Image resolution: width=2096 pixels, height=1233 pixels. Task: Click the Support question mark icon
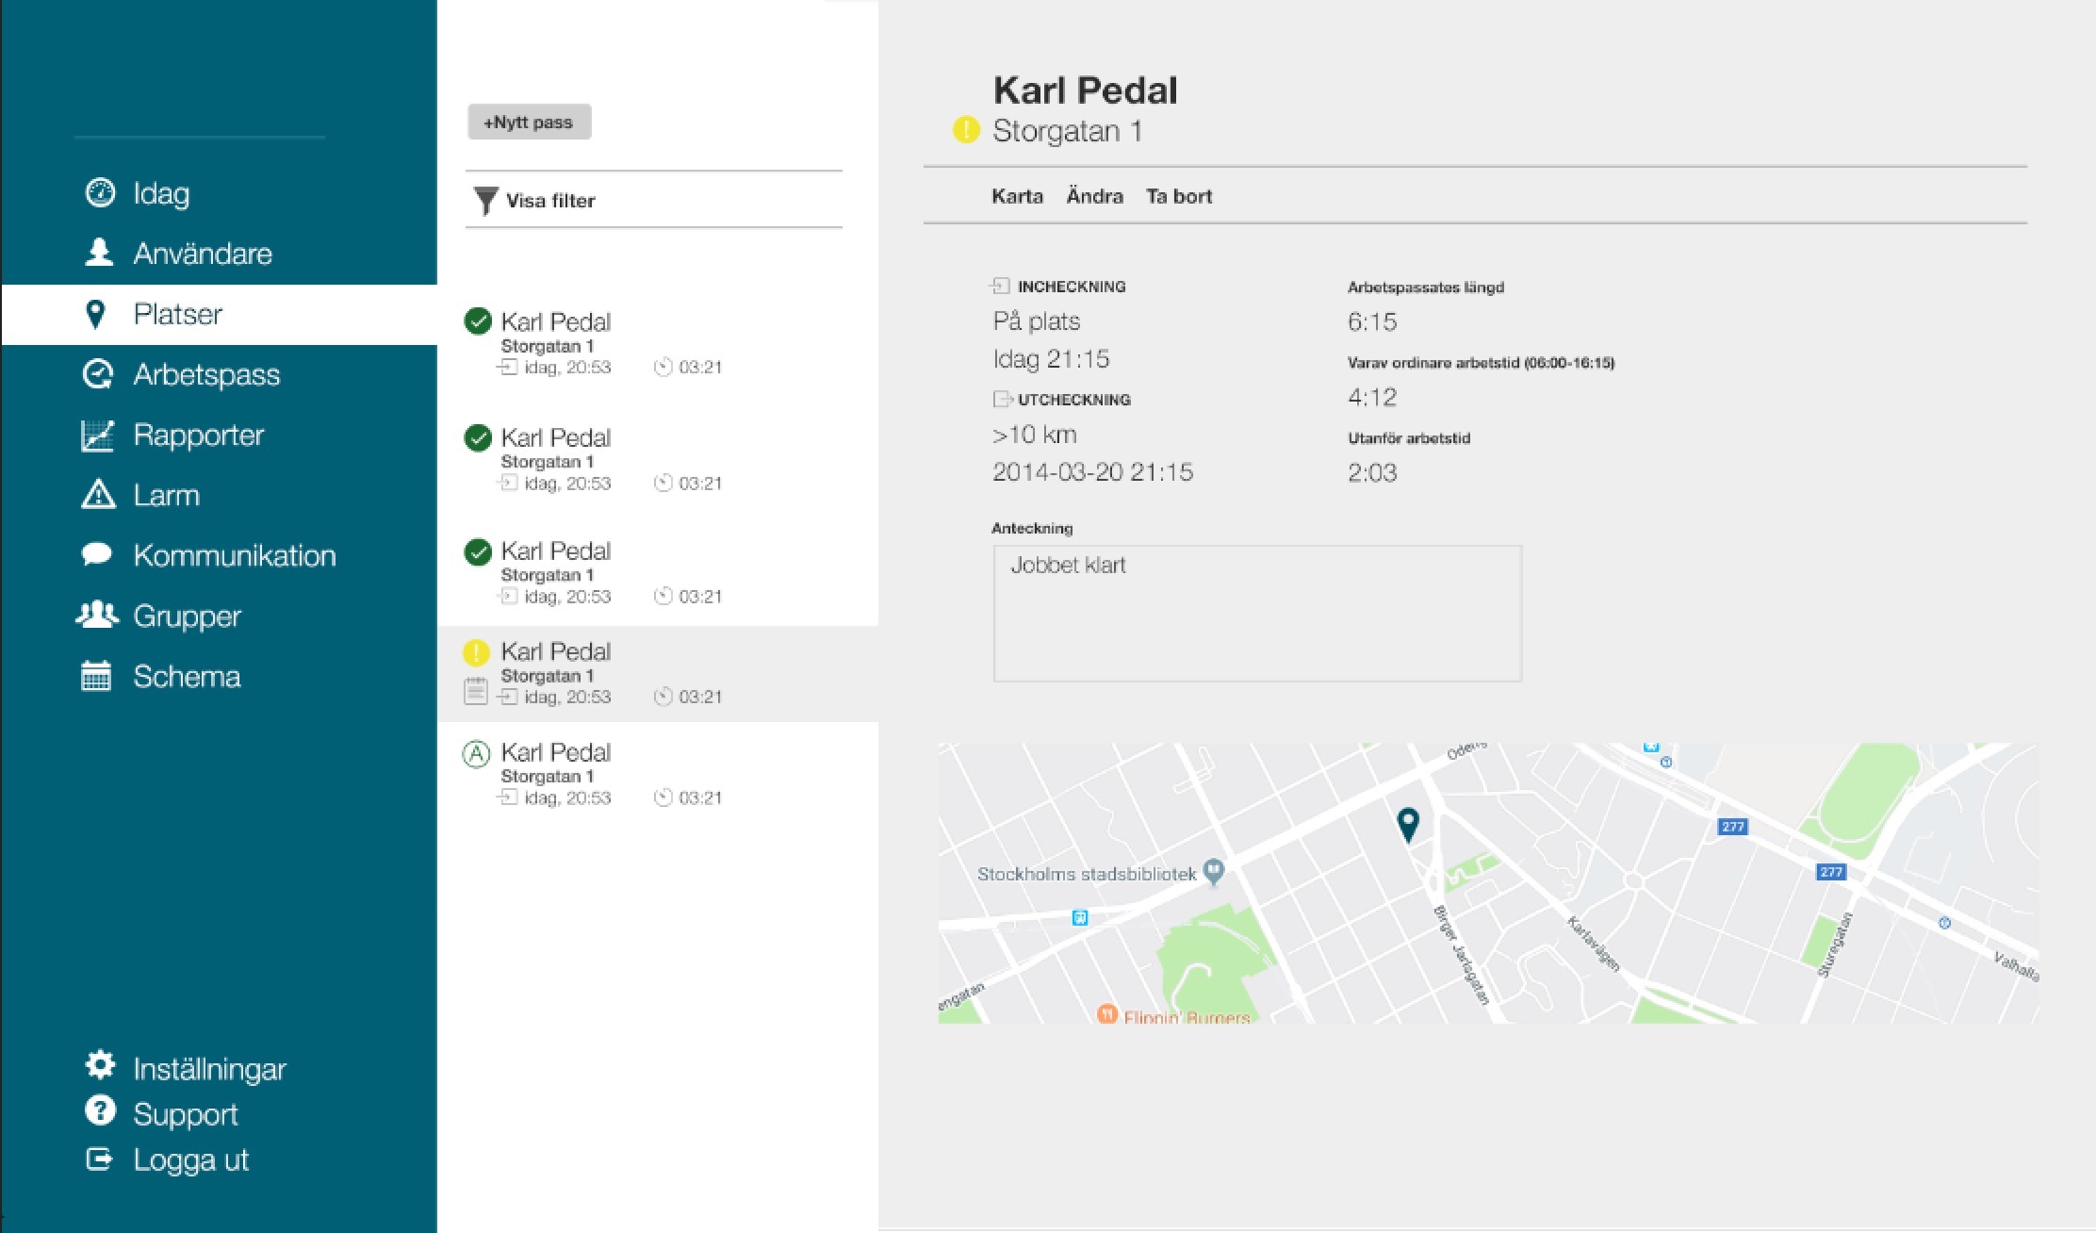(99, 1110)
